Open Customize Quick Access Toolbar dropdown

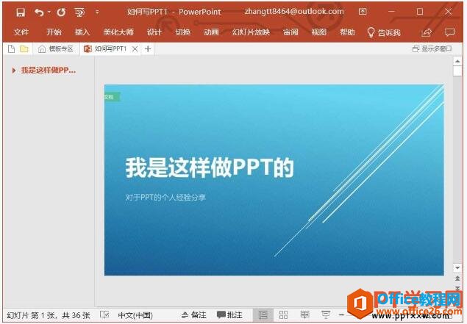[97, 12]
